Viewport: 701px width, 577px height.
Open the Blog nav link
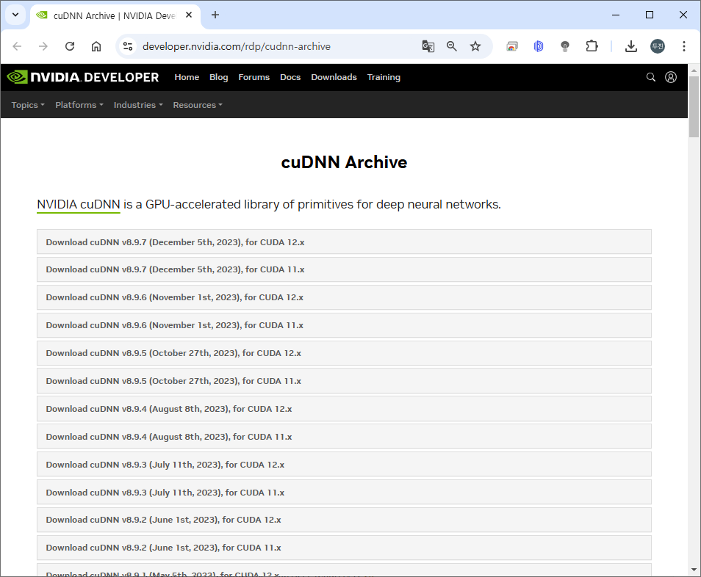(x=219, y=77)
